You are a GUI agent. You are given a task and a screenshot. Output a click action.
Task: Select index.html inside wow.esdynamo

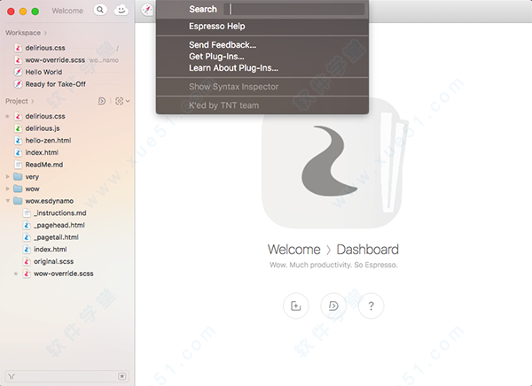pos(51,250)
